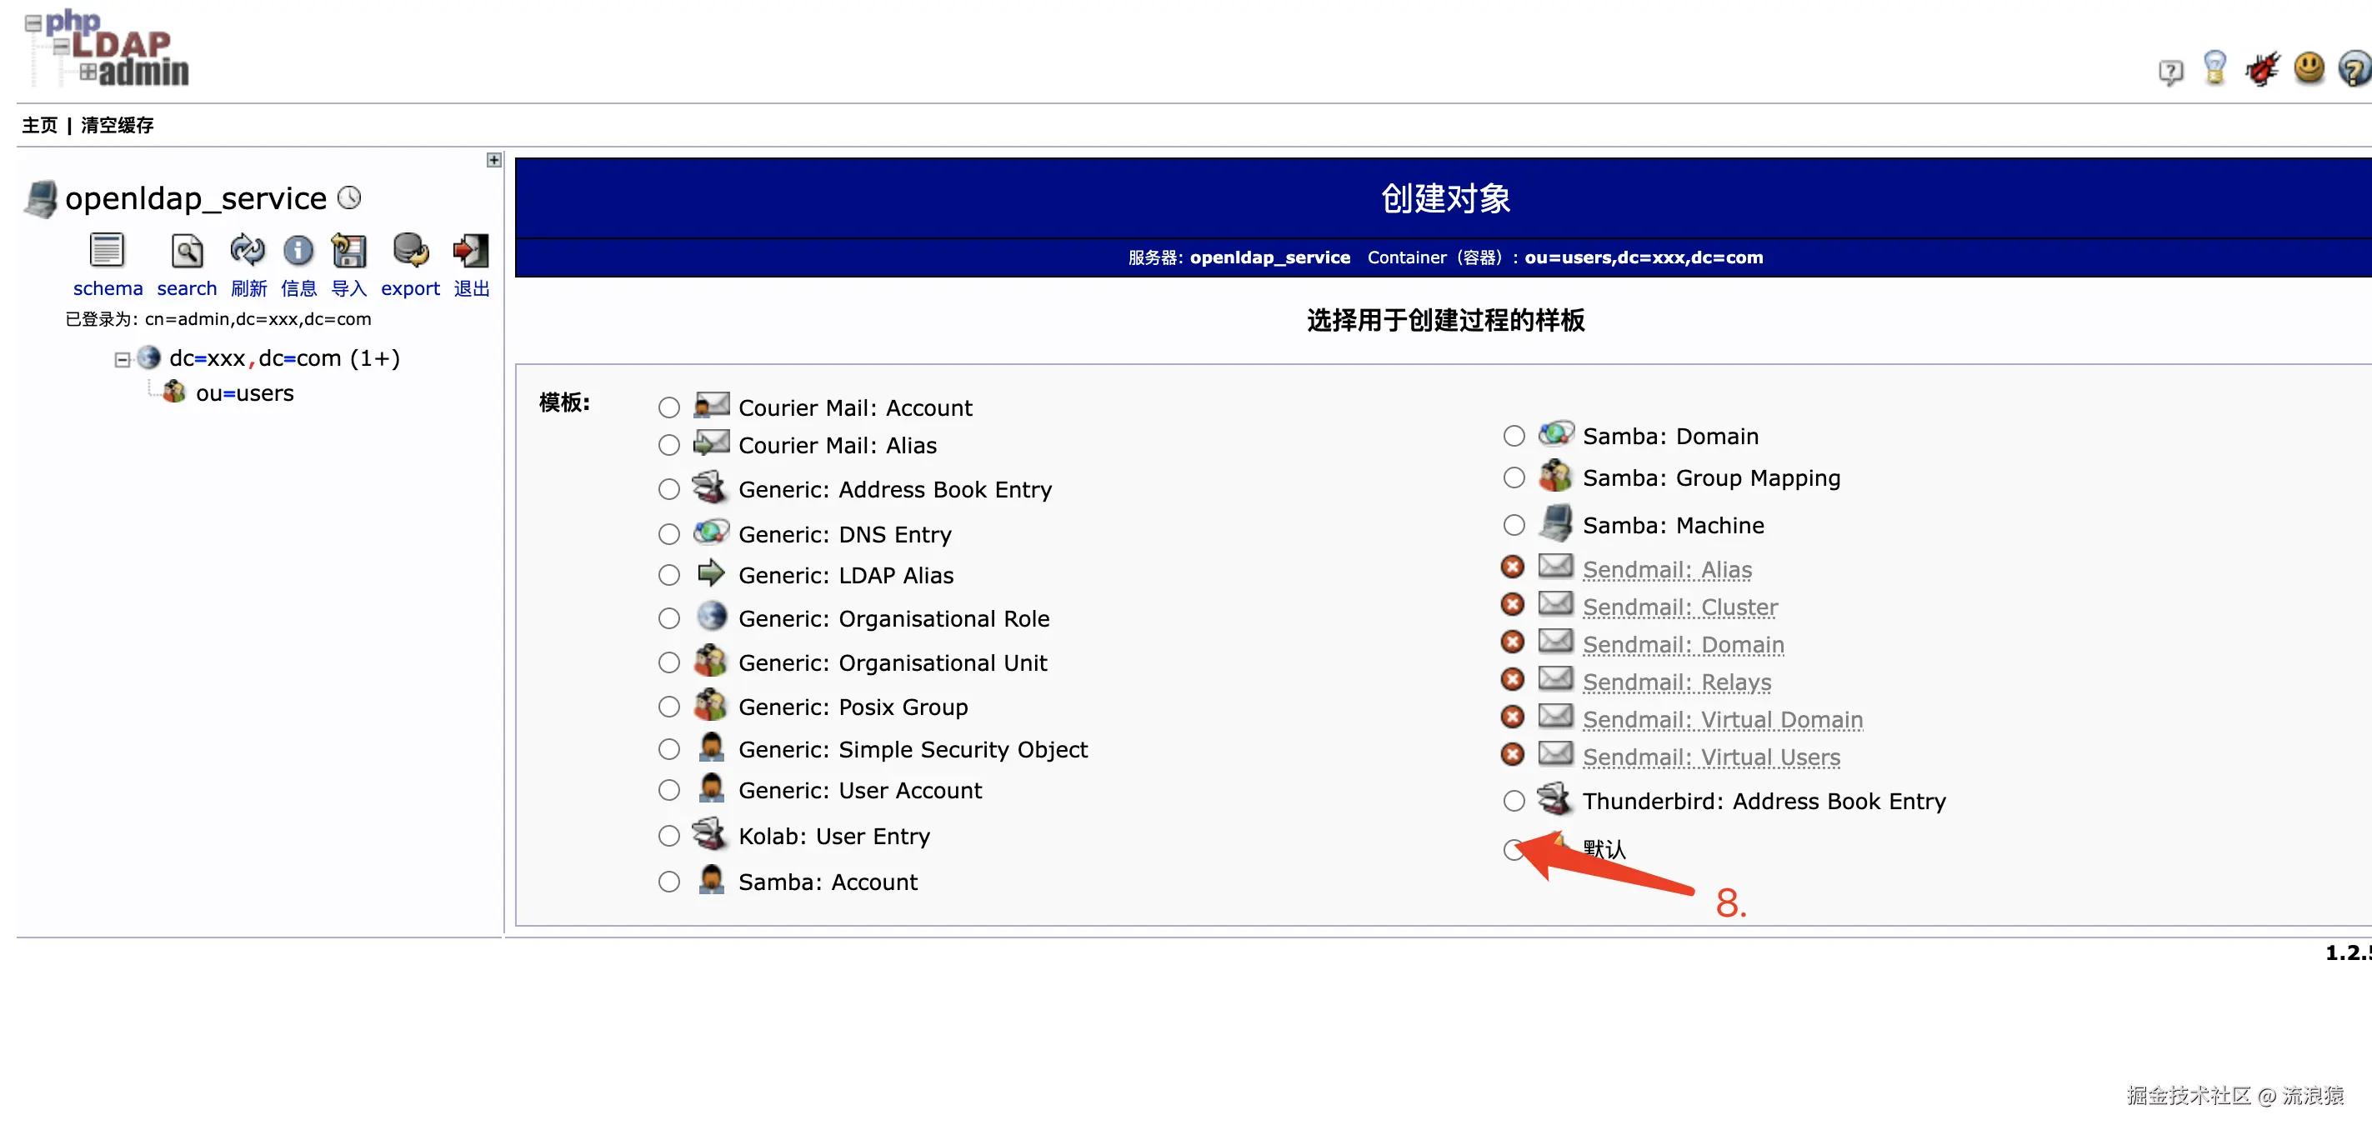Open the 信息 info icon

[x=298, y=250]
